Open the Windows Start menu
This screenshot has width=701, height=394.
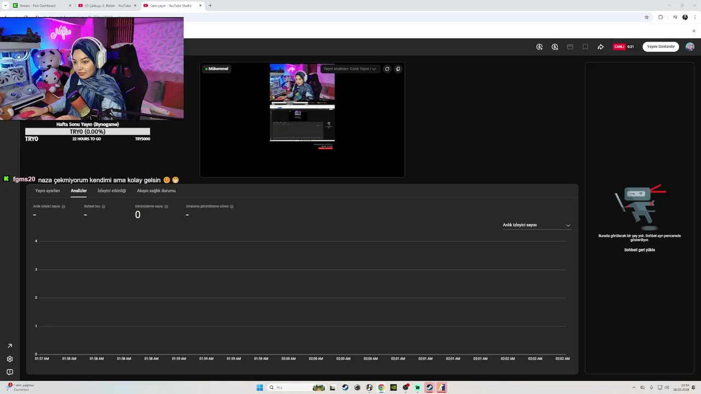pos(260,387)
